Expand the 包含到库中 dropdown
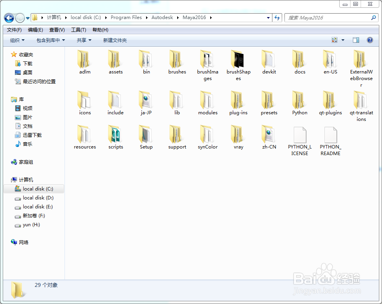Image resolution: width=382 pixels, height=304 pixels. tap(51, 40)
